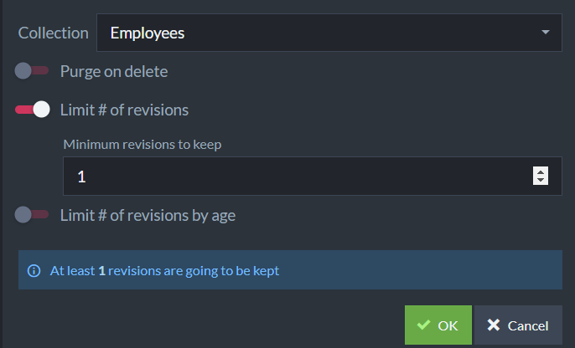Confirm settings with the OK button
Image resolution: width=575 pixels, height=348 pixels.
click(x=438, y=325)
